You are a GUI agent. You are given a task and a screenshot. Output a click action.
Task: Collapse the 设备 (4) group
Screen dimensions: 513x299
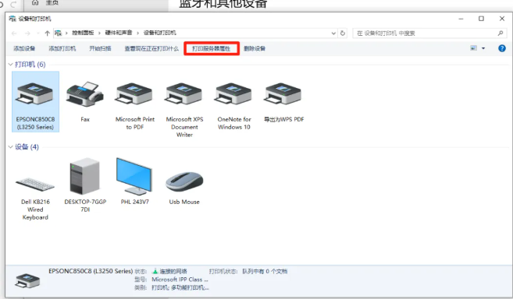click(10, 147)
